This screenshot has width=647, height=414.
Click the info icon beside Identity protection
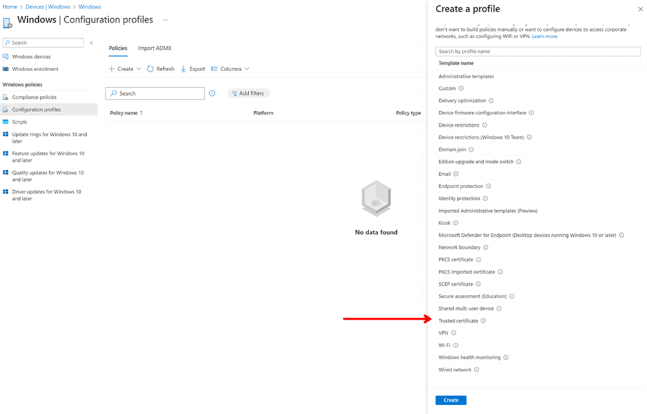[485, 199]
